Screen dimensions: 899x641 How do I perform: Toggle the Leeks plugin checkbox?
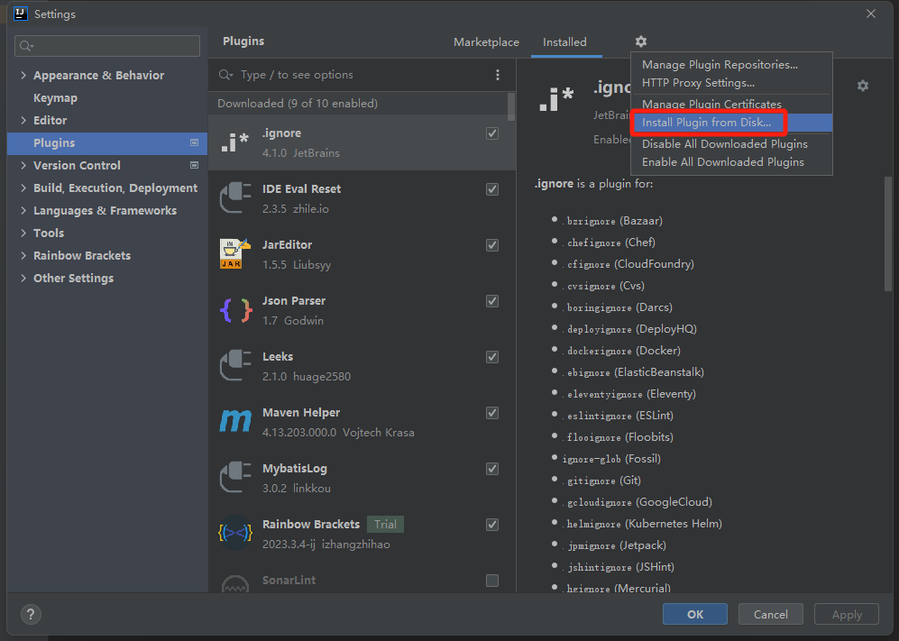click(492, 357)
